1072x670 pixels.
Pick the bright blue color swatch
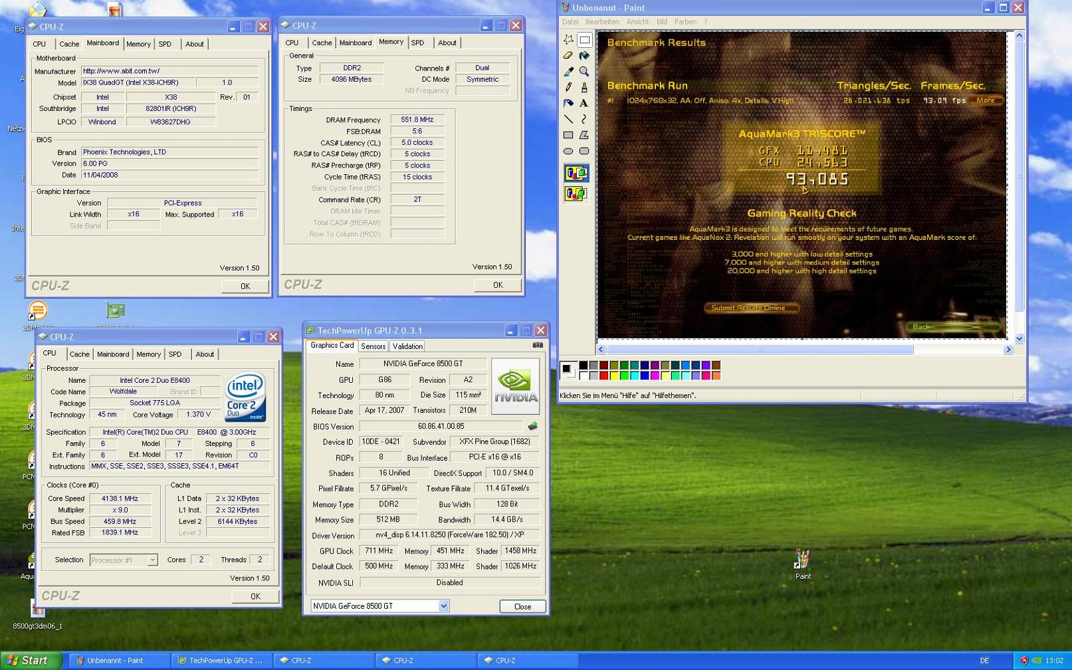[x=645, y=376]
